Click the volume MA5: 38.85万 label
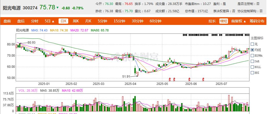268x114 pixels. [50, 91]
